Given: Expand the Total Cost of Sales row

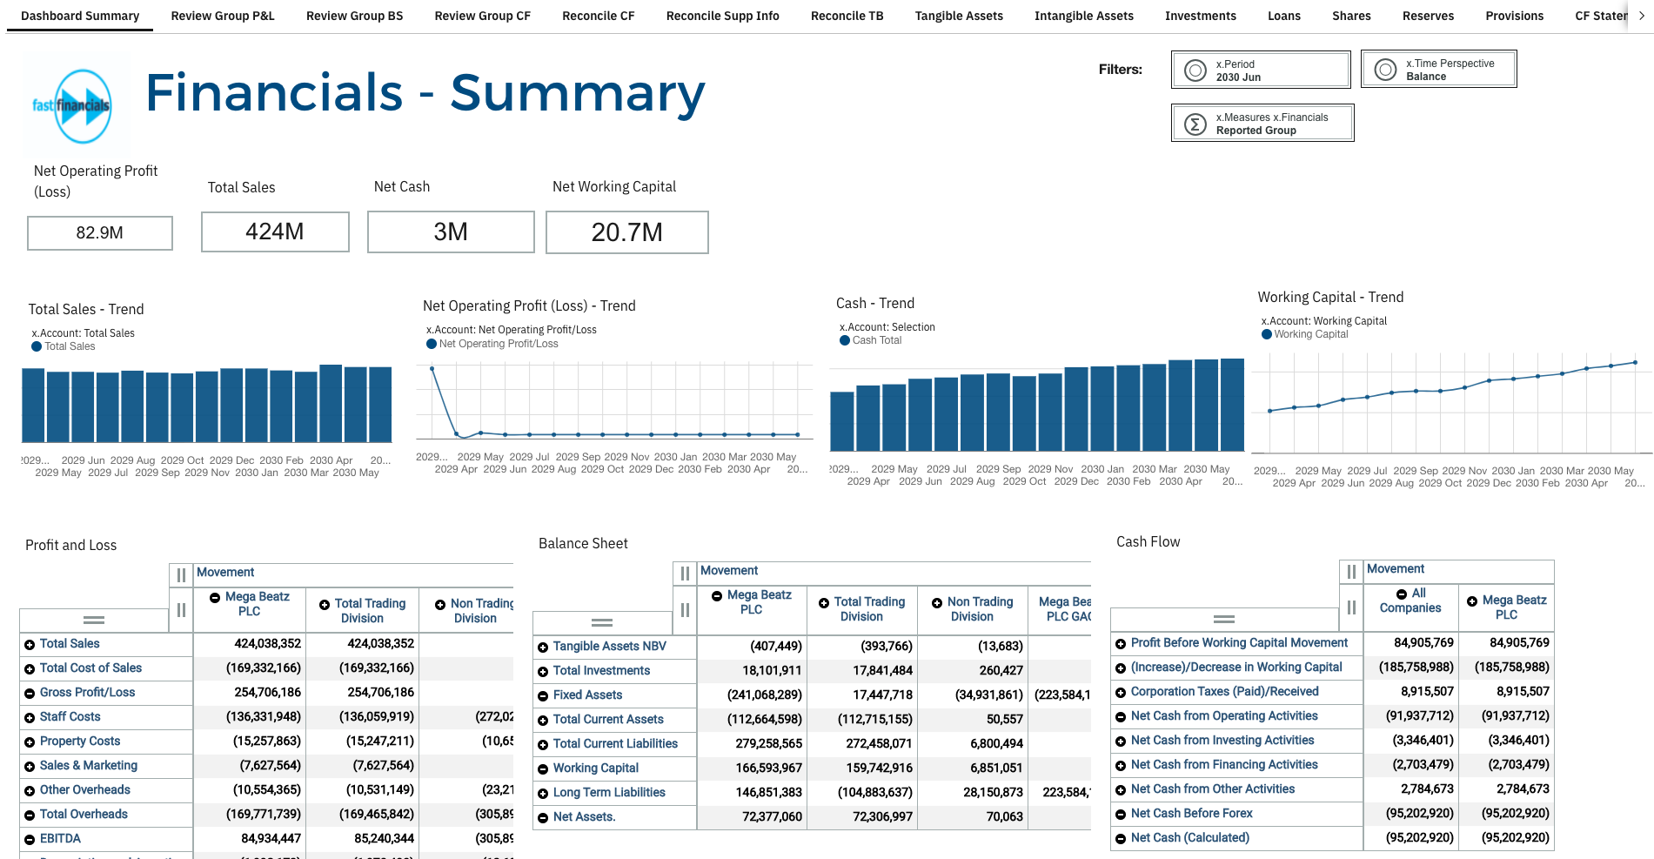Looking at the screenshot, I should click(x=30, y=668).
